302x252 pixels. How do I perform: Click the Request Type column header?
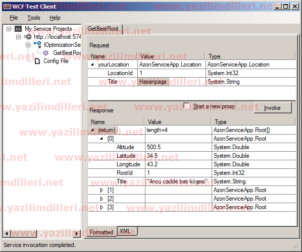coord(250,56)
